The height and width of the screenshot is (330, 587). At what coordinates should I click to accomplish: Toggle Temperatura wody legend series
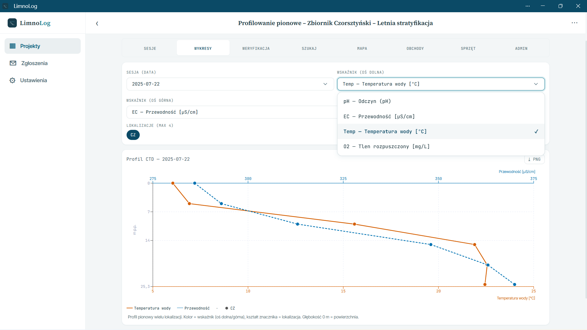click(x=149, y=308)
